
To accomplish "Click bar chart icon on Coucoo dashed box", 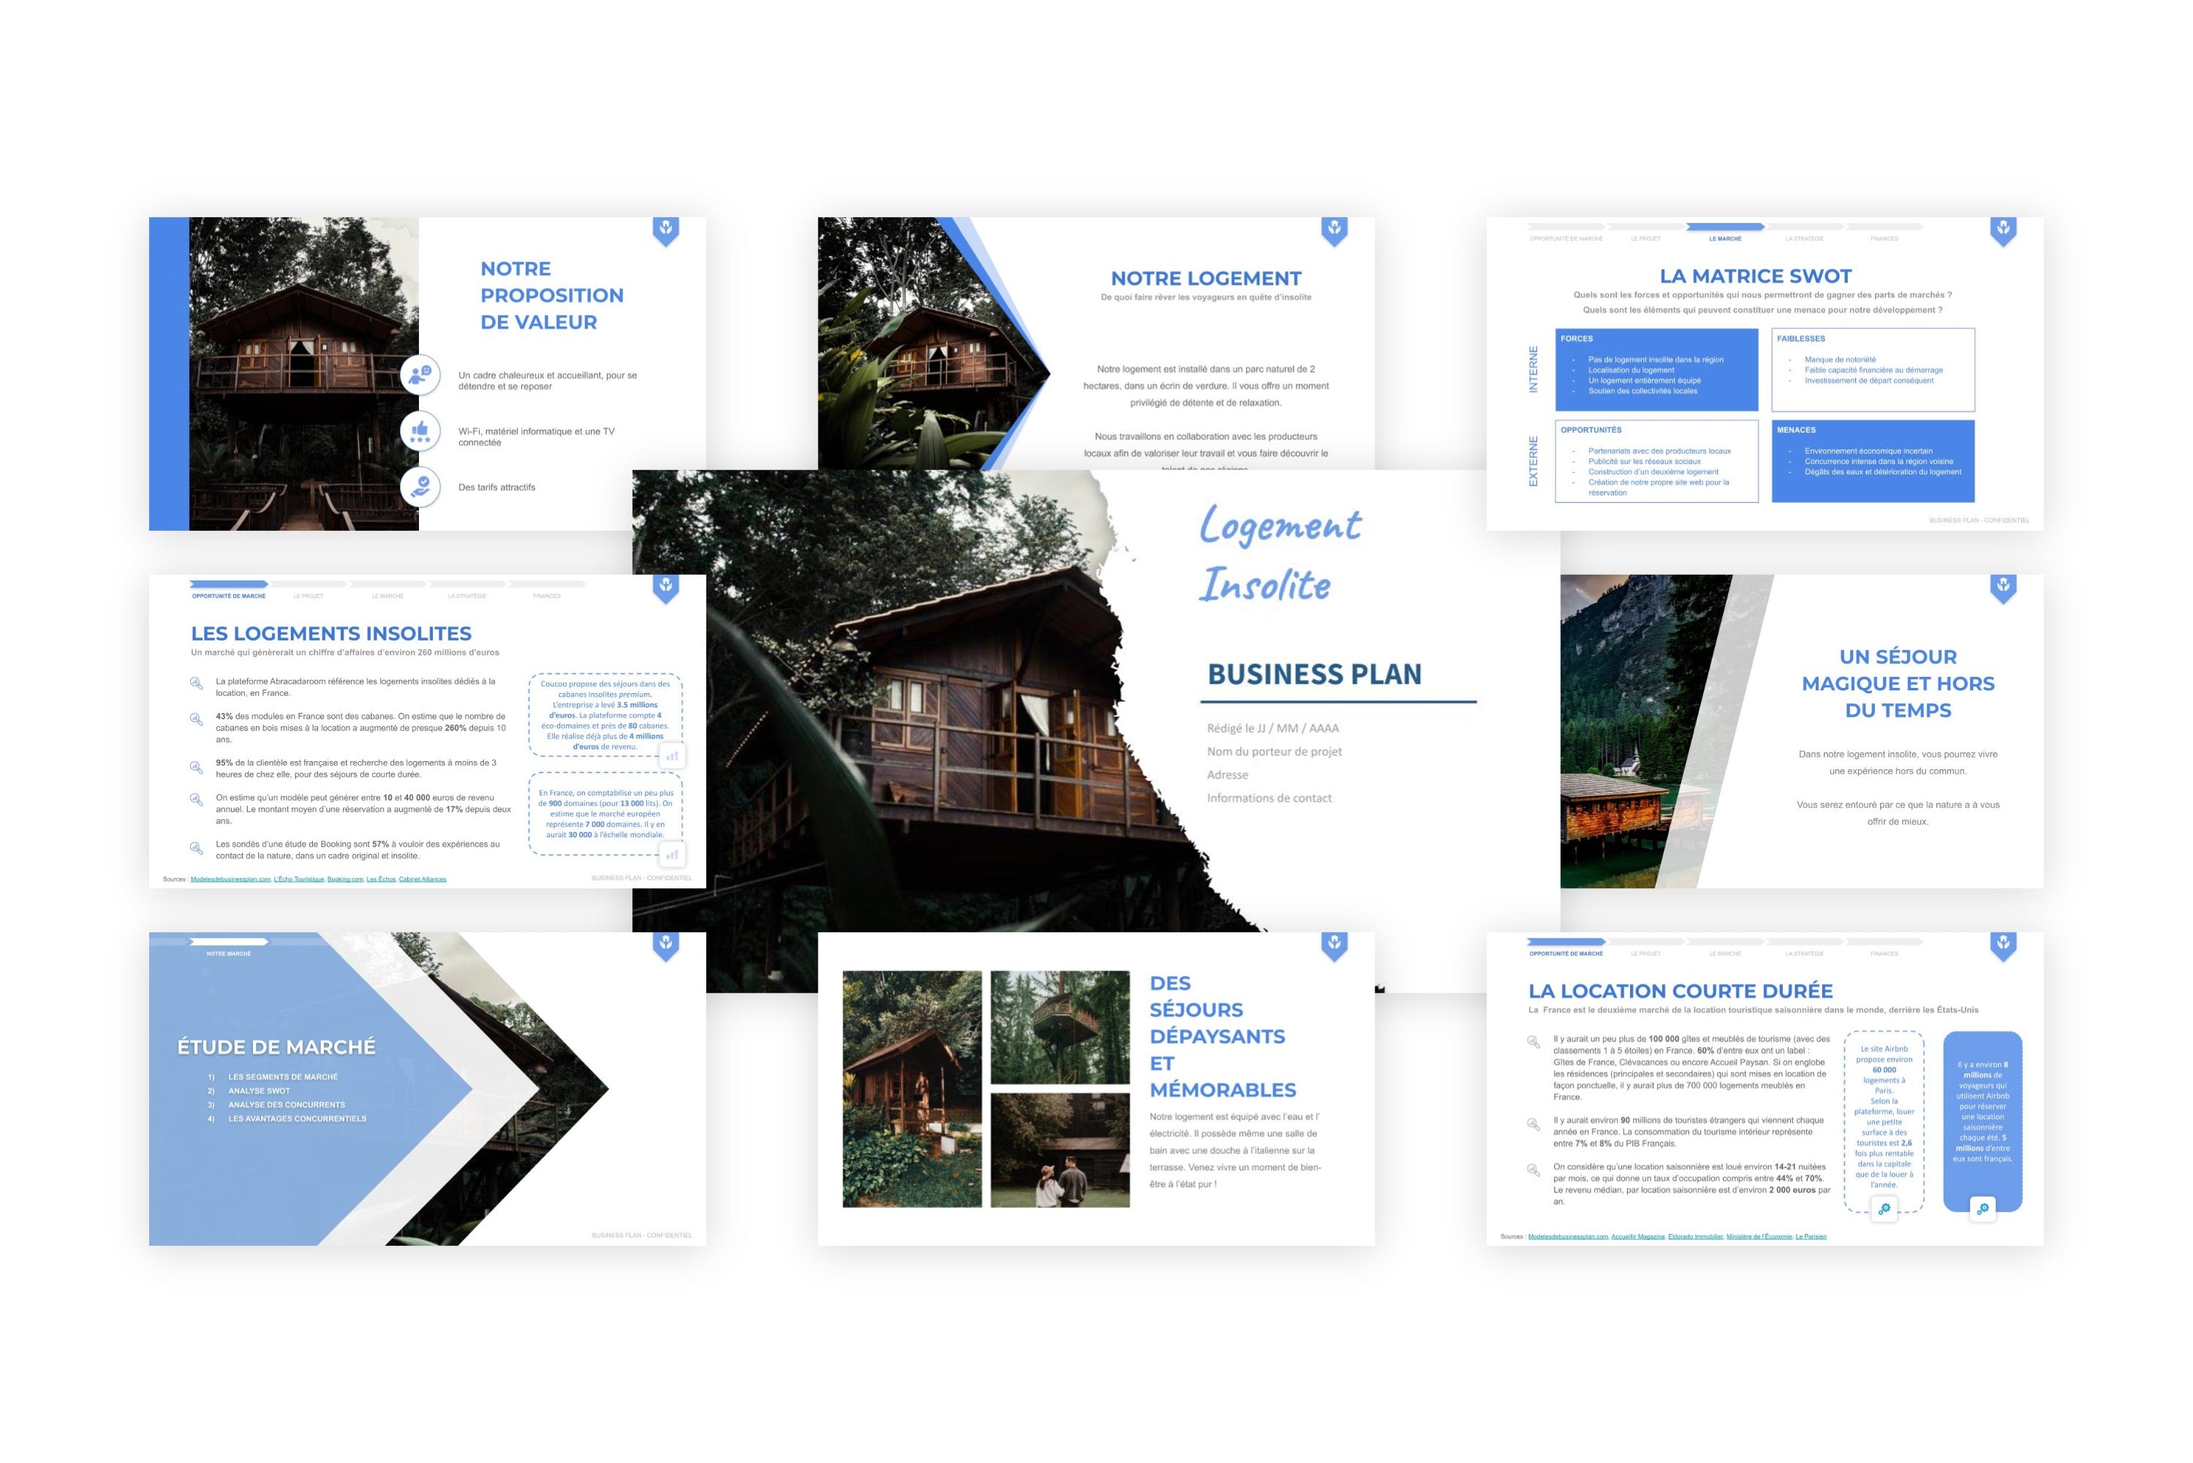I will coord(672,756).
